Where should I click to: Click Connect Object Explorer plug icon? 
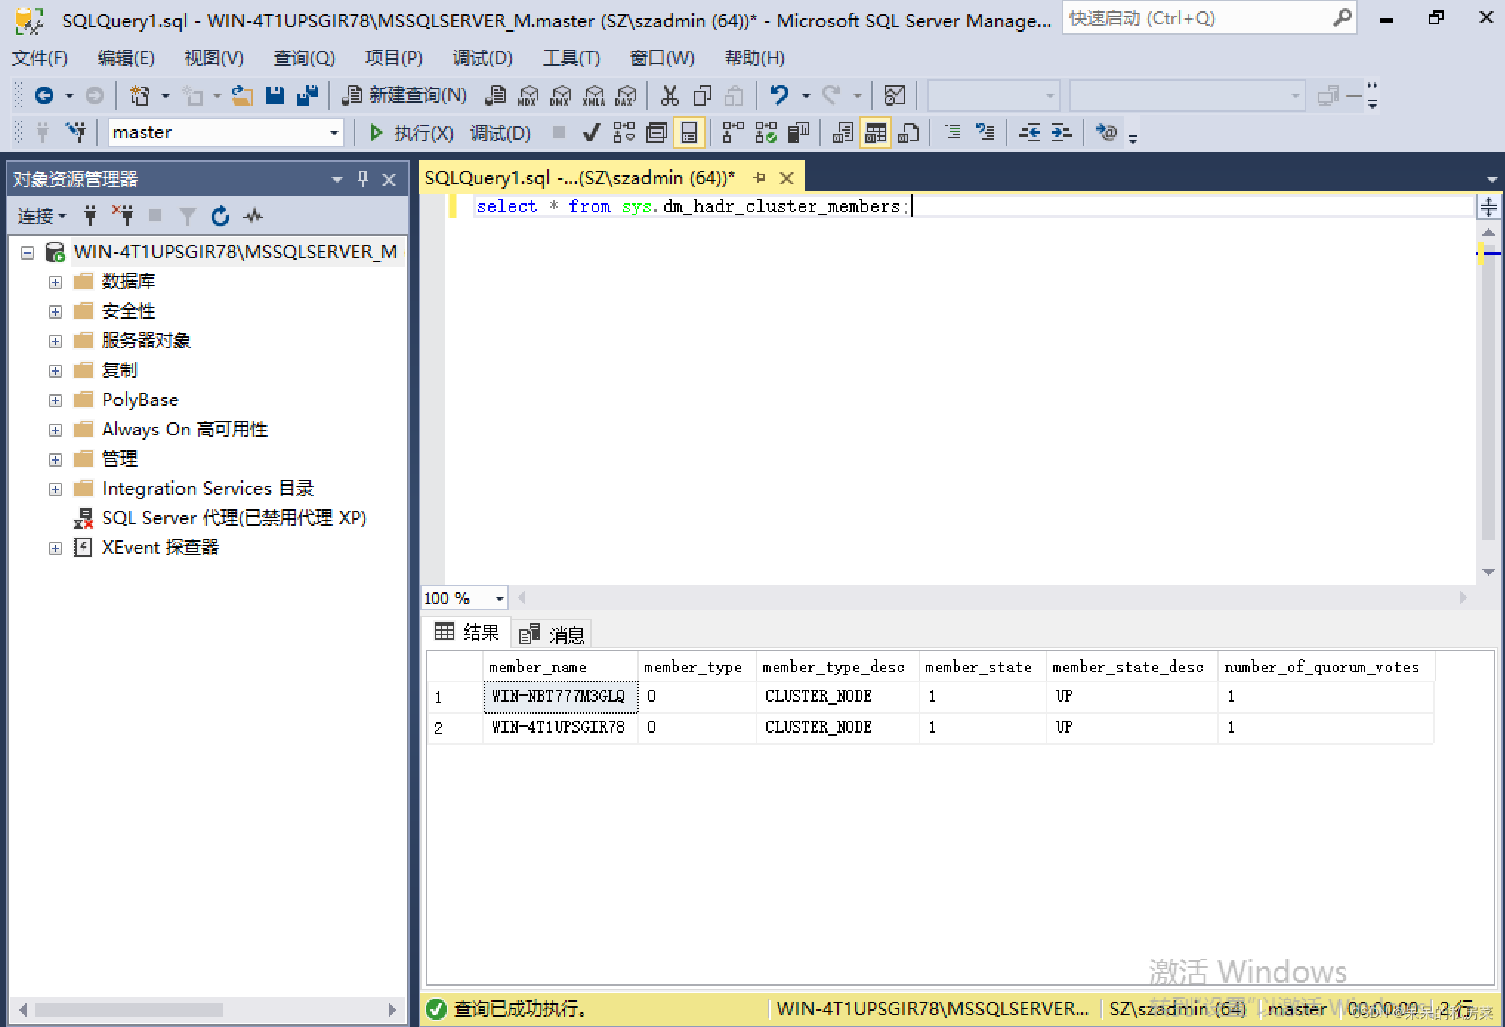pyautogui.click(x=90, y=216)
